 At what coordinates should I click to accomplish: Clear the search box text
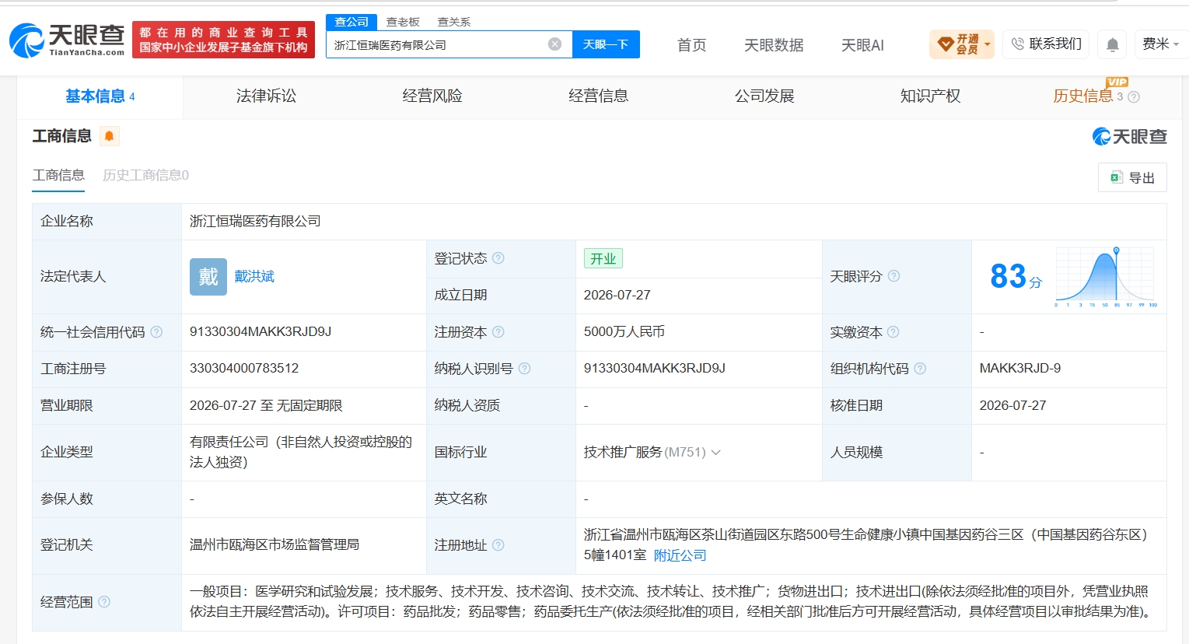click(x=554, y=44)
